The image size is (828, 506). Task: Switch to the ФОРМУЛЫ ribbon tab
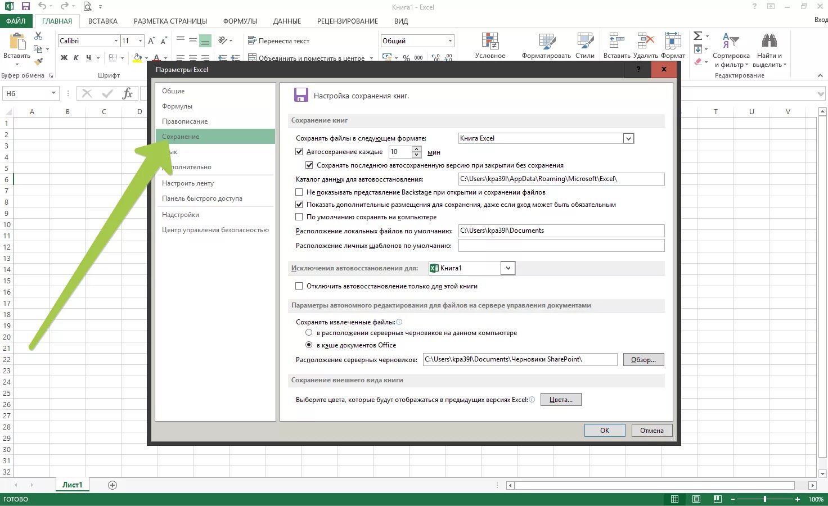[240, 21]
